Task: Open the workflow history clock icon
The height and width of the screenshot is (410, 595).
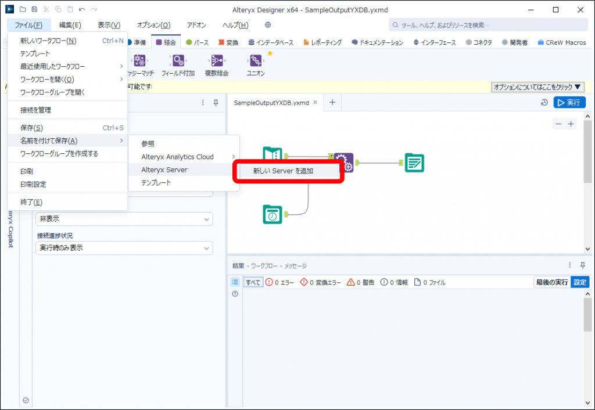Action: (x=544, y=102)
